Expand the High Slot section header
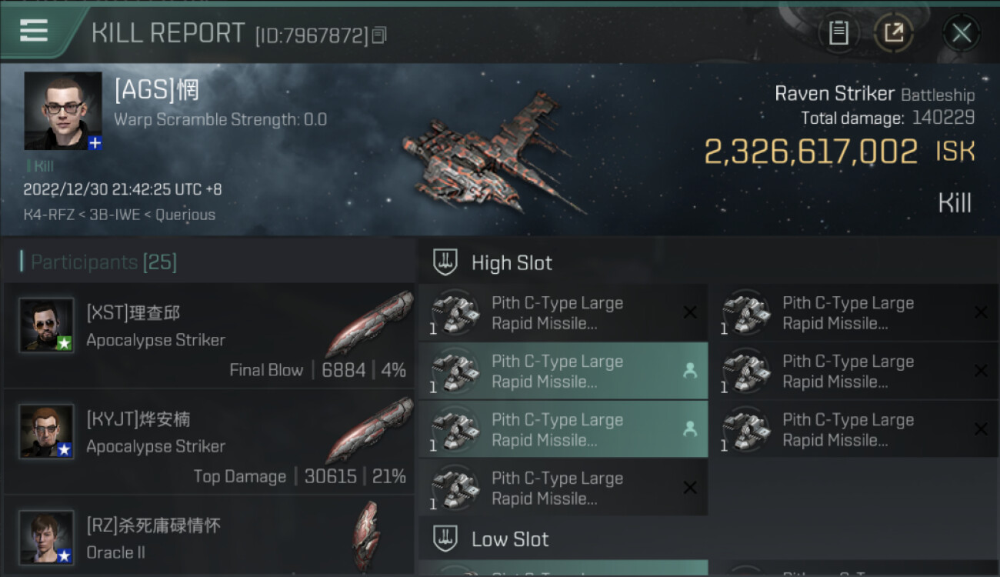 512,262
